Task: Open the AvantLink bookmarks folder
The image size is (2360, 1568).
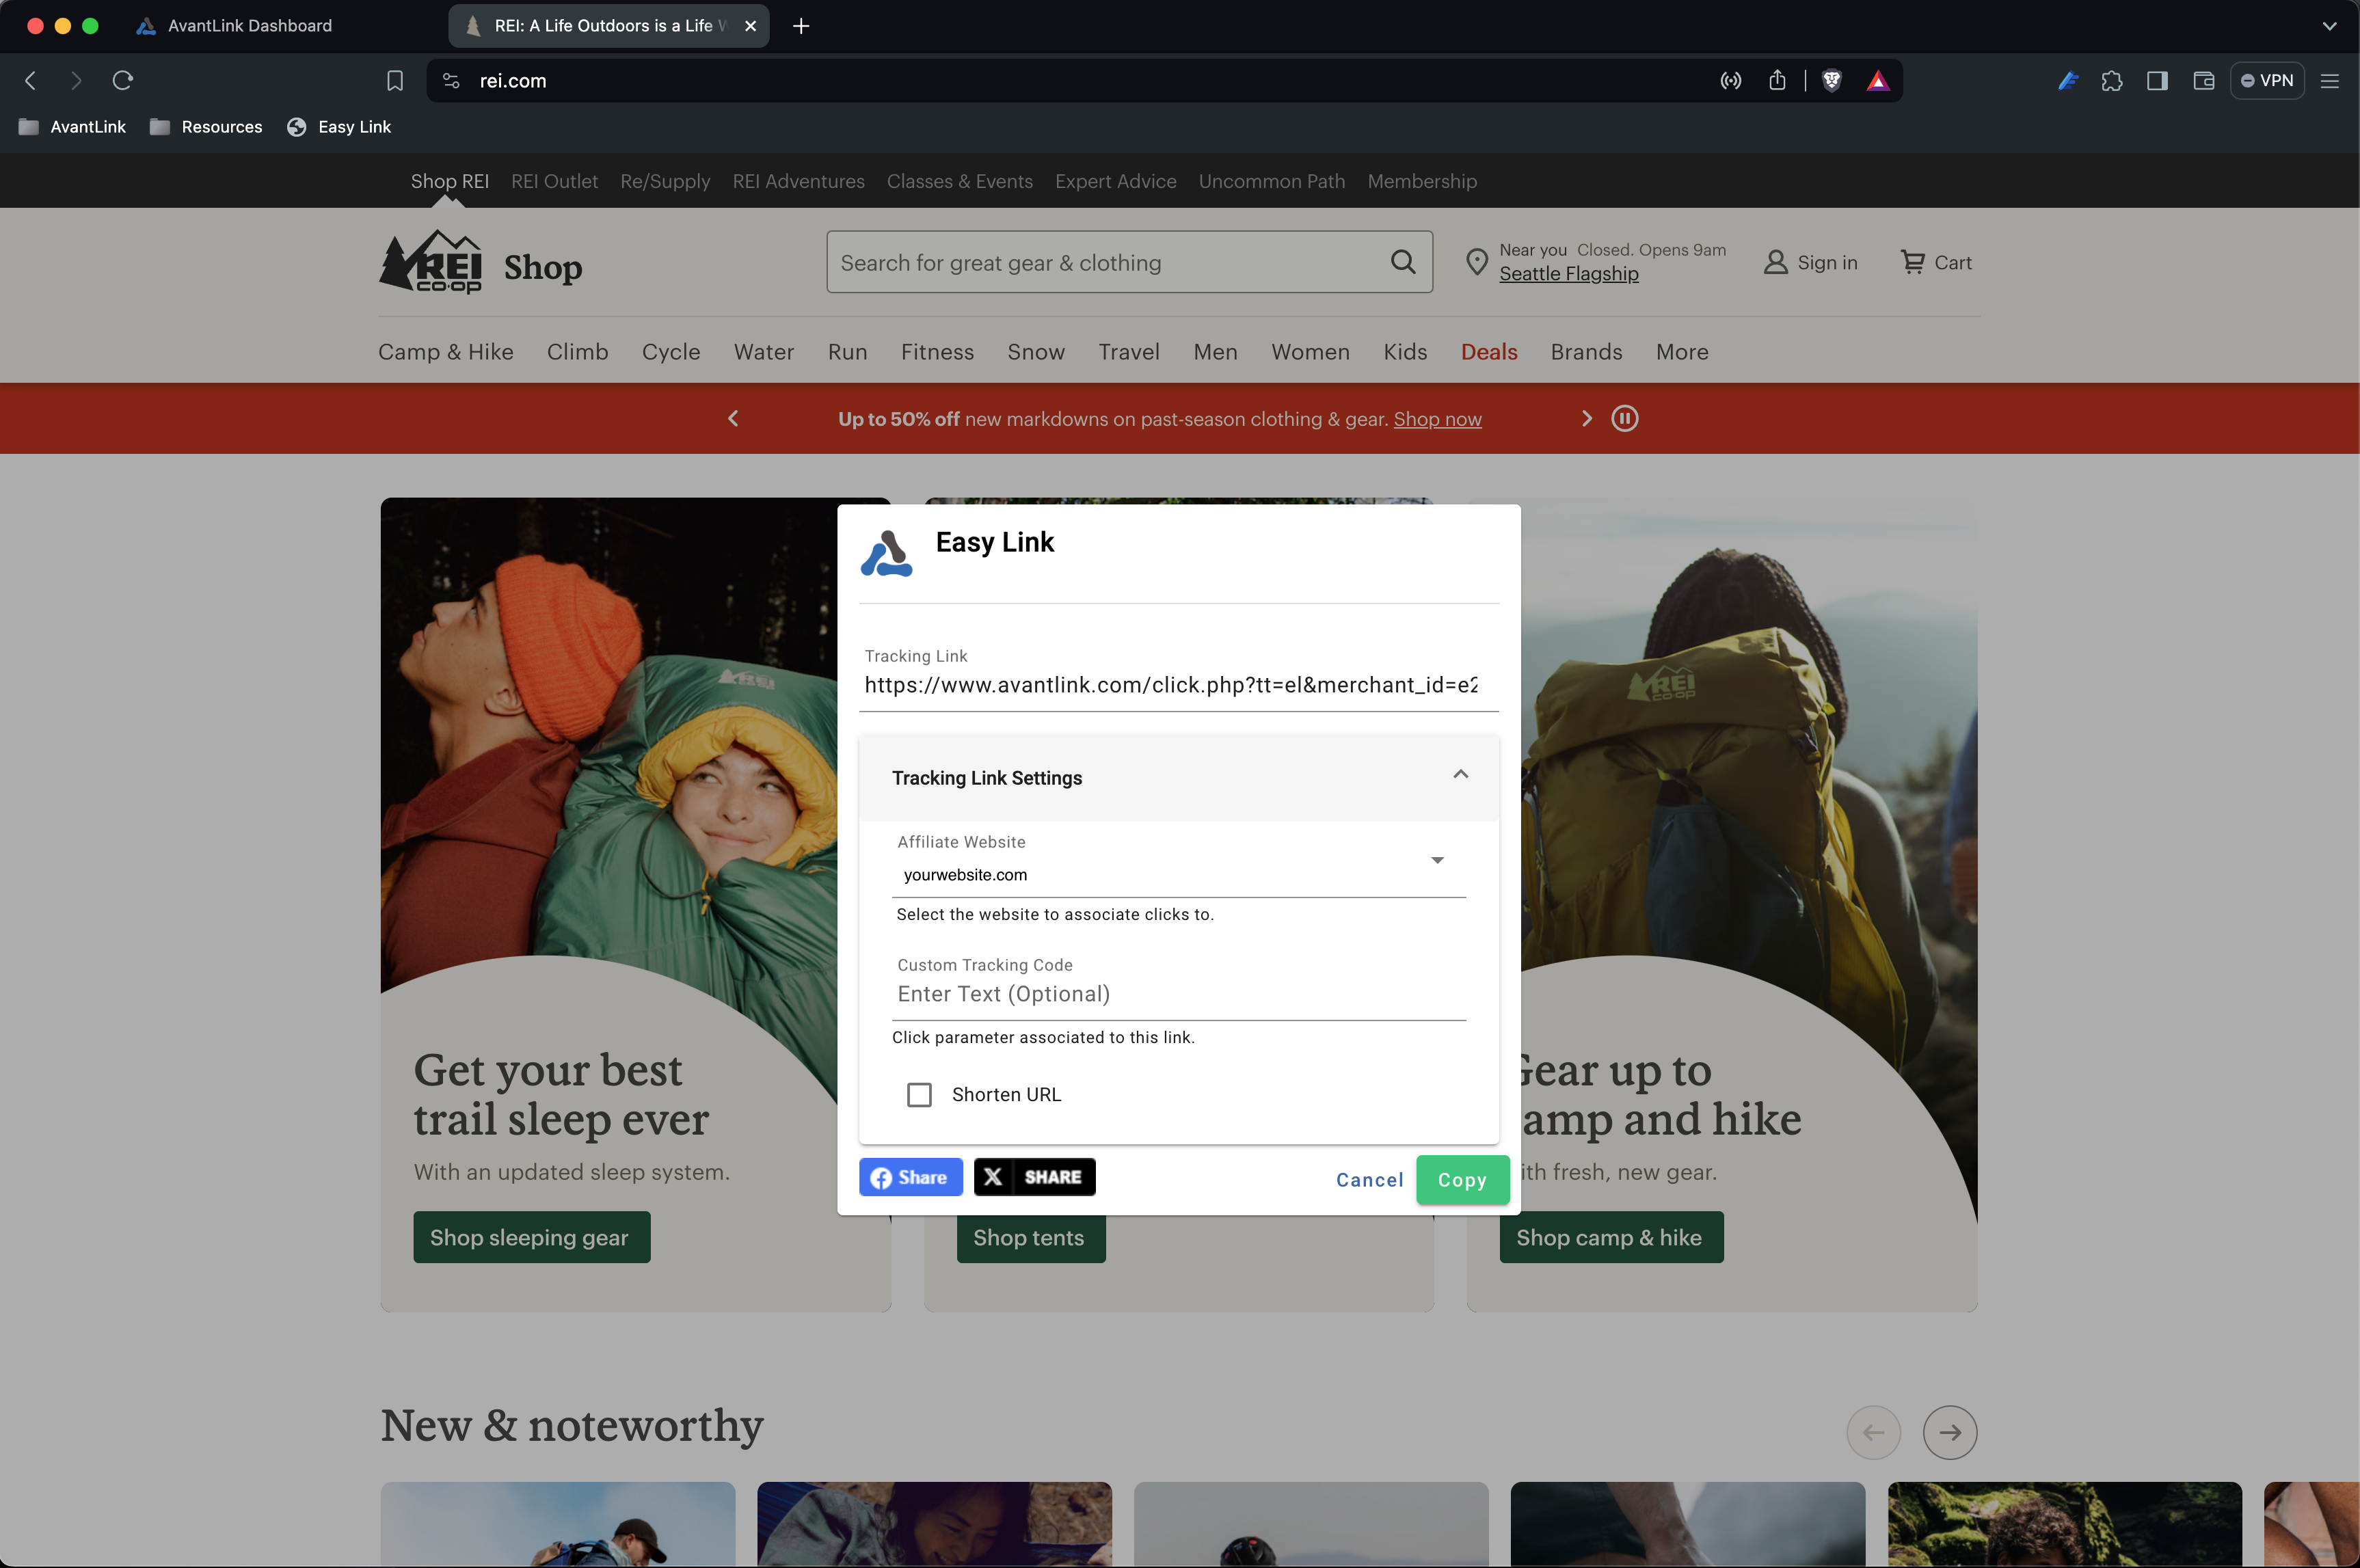Action: click(x=72, y=127)
